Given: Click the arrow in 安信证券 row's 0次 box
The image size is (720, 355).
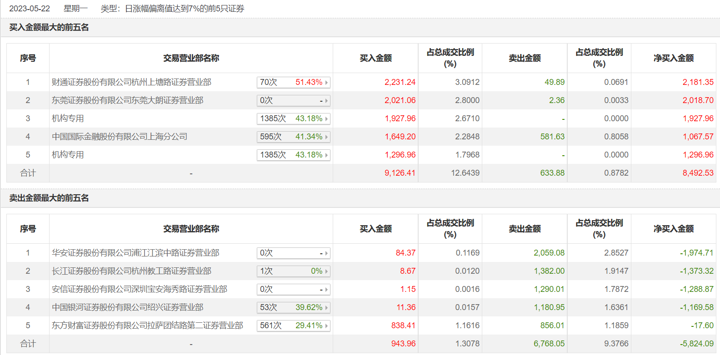Looking at the screenshot, I should click(x=326, y=290).
